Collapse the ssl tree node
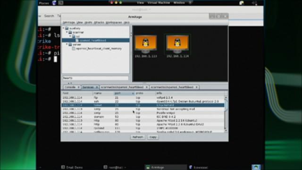 (70, 36)
